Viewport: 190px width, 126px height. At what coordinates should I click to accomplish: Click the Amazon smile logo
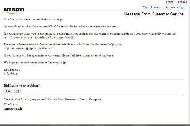[x=14, y=10]
